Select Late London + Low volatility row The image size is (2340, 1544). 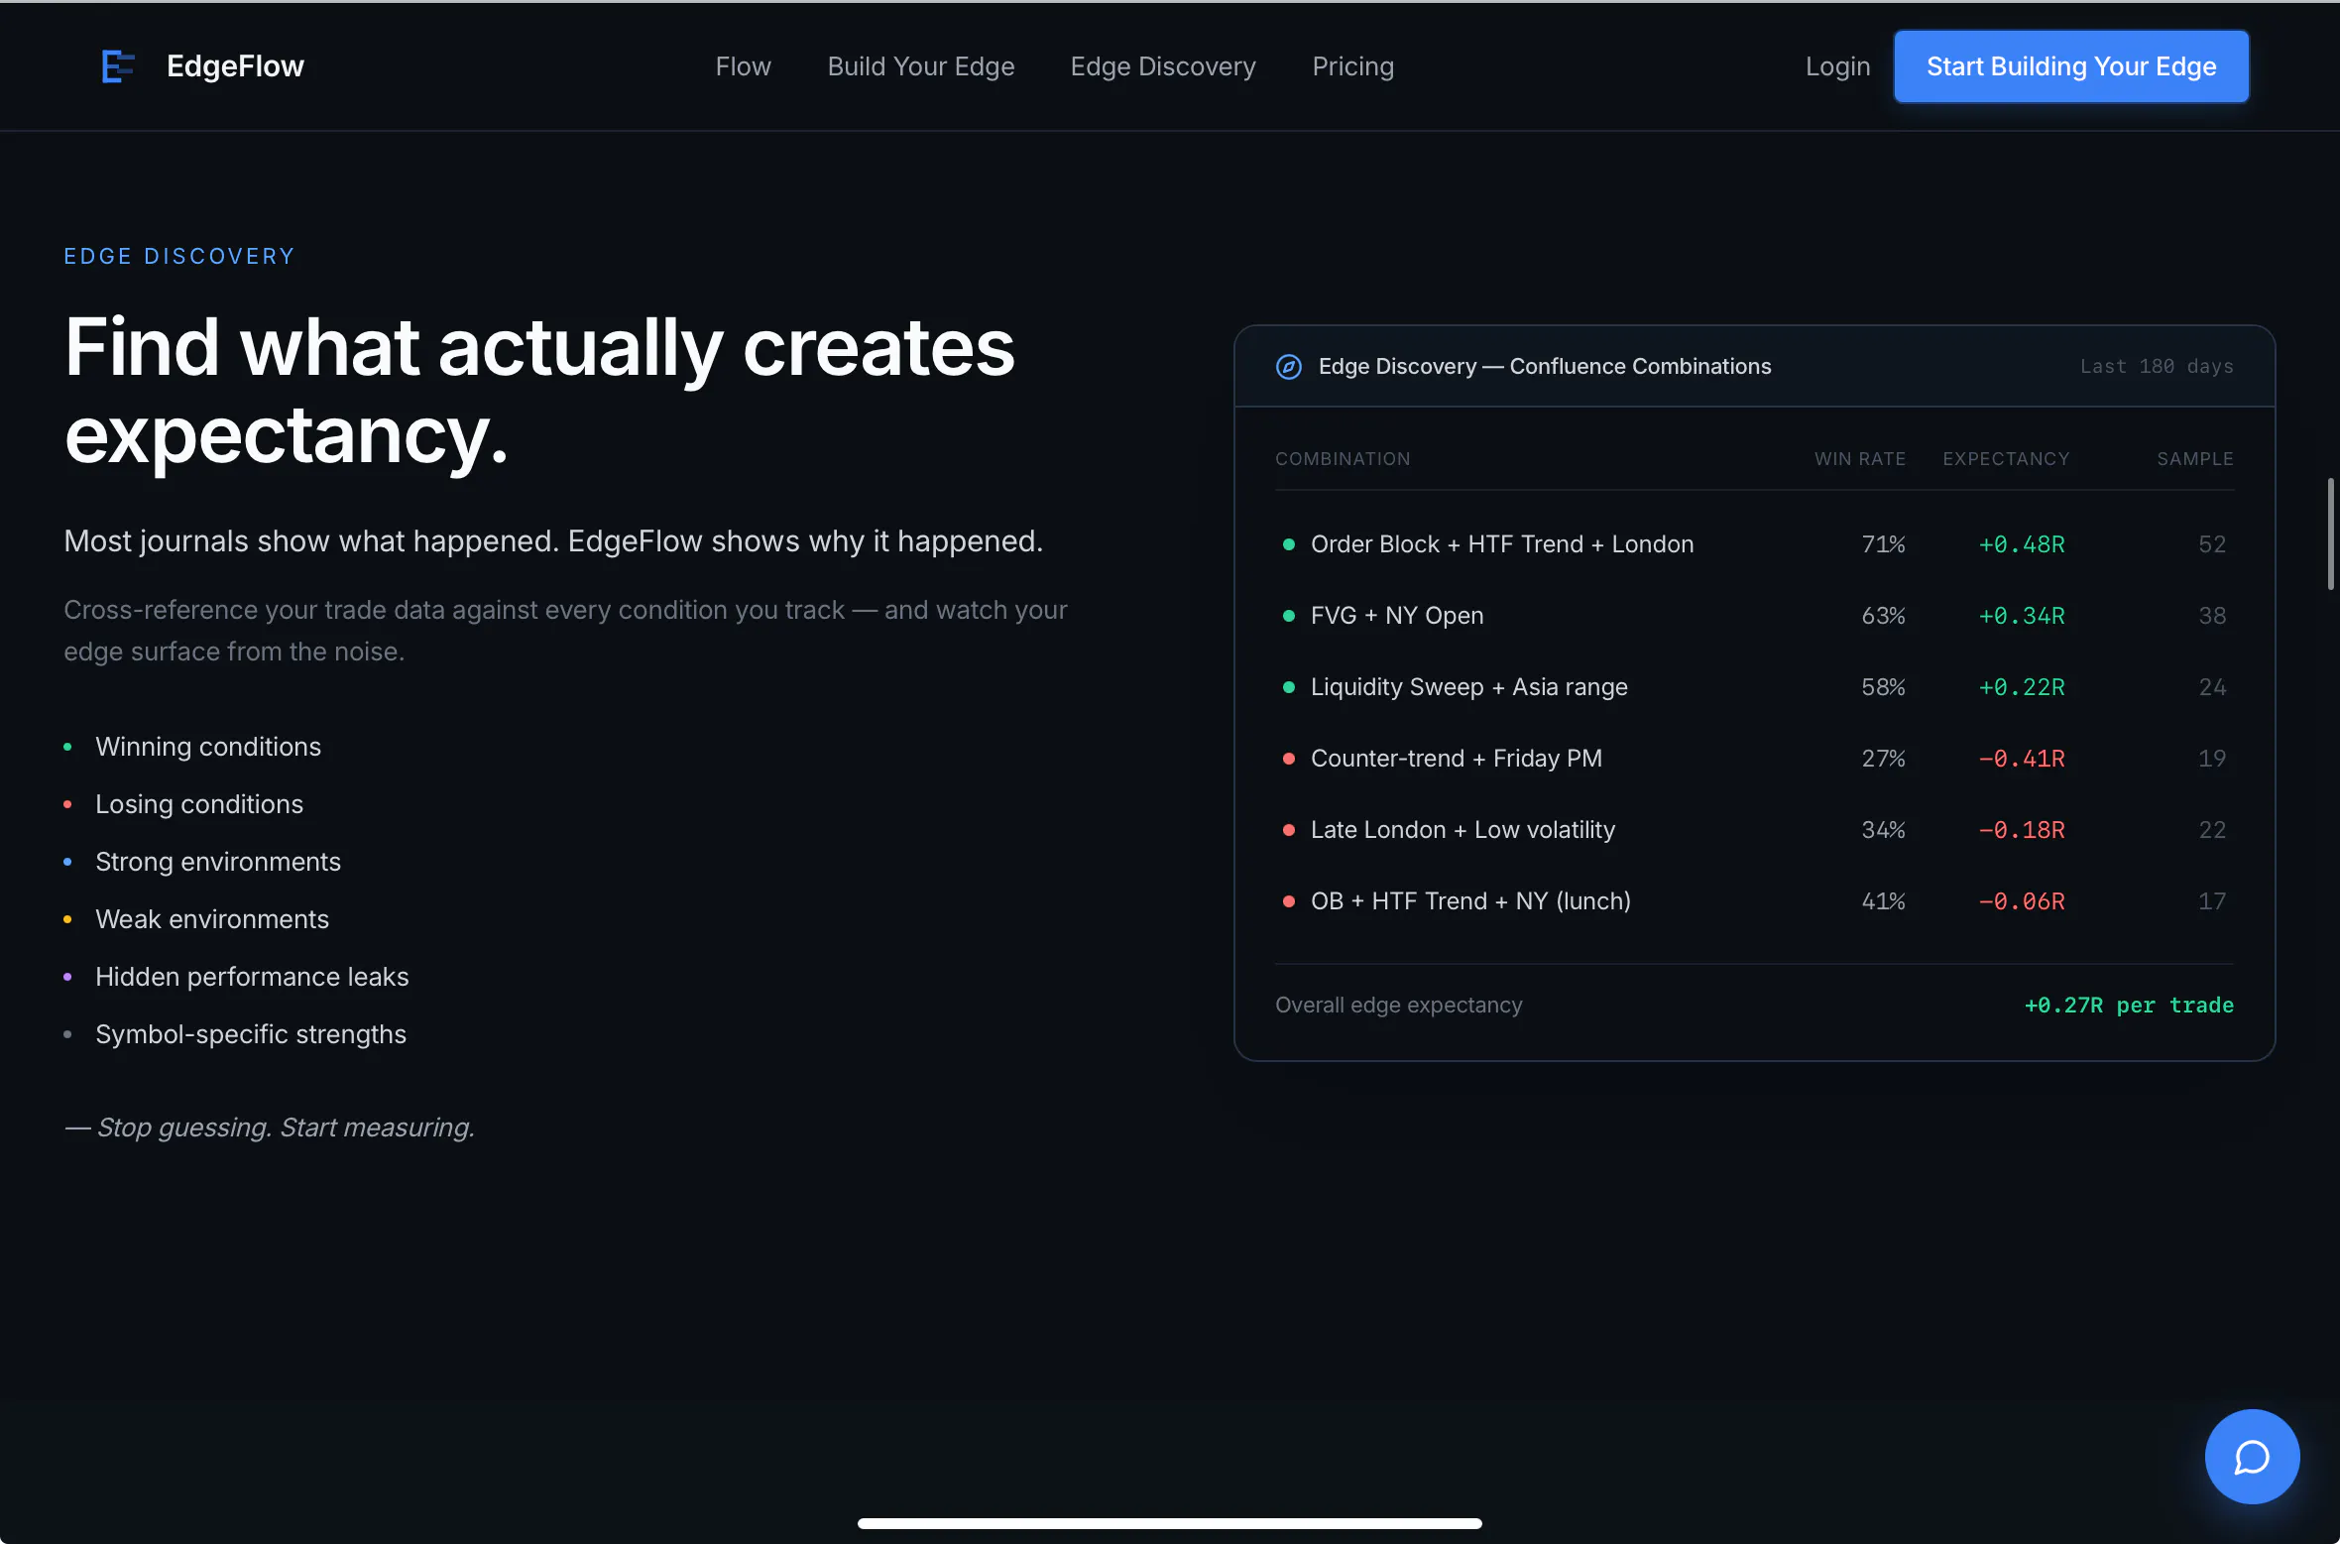[x=1754, y=830]
